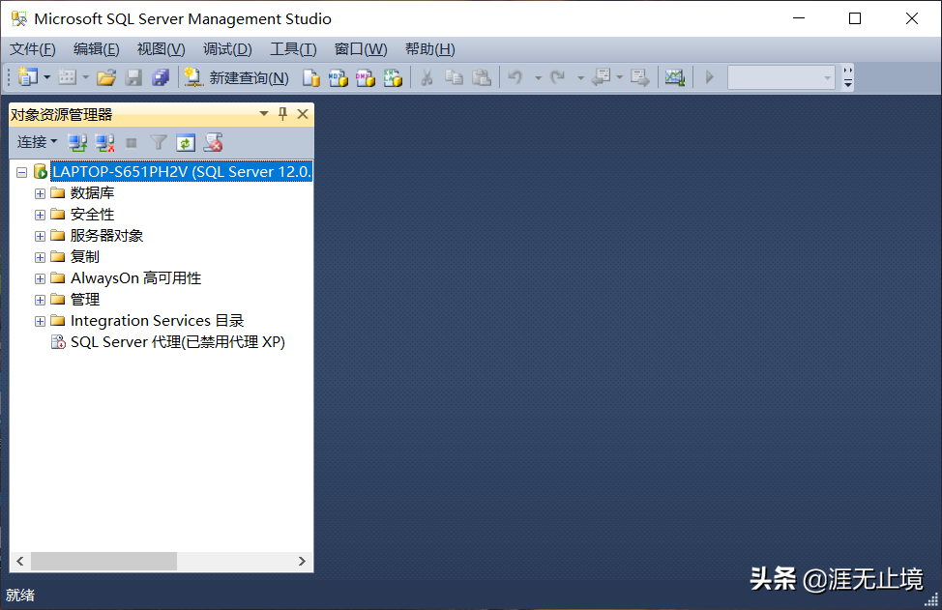The width and height of the screenshot is (942, 610).
Task: Click the Analysis Services MDX Query icon
Action: 339,77
